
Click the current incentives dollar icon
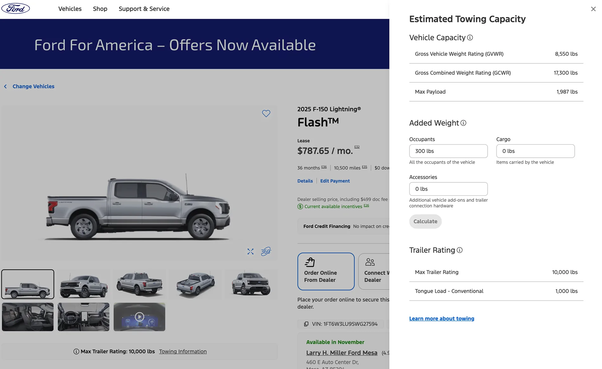pyautogui.click(x=300, y=207)
